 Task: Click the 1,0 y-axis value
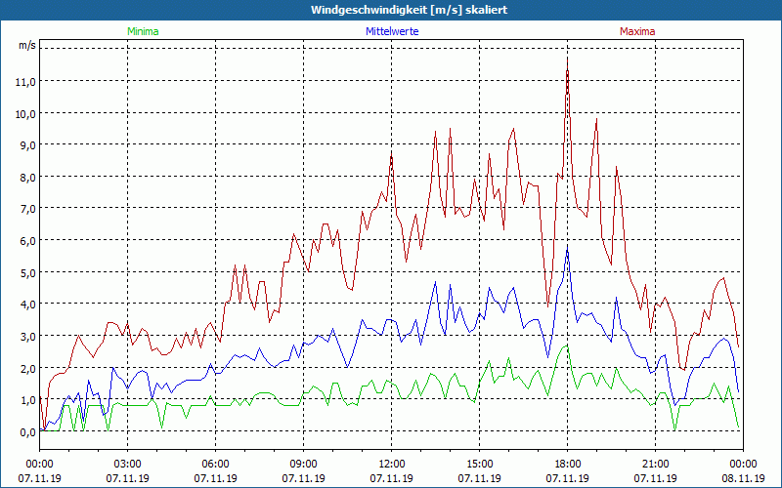pos(28,400)
